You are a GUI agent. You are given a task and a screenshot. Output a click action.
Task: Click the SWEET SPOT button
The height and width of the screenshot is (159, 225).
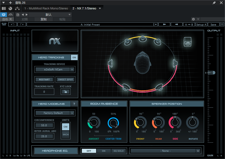point(66,79)
